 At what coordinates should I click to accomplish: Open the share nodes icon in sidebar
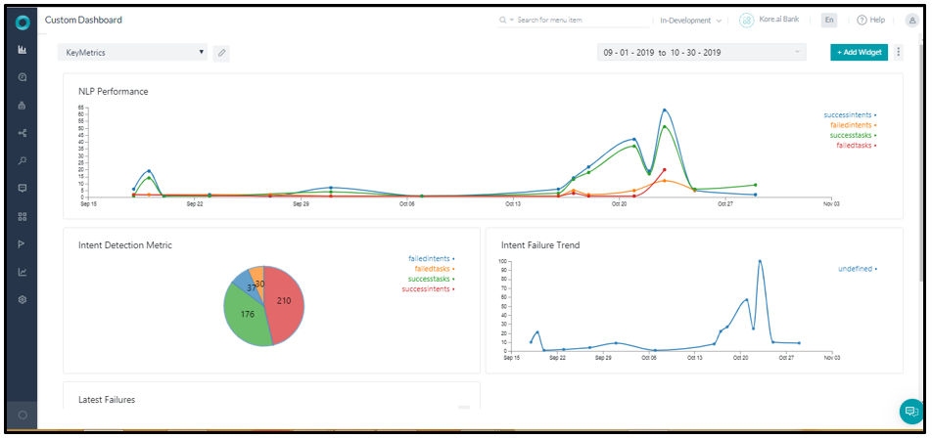coord(23,133)
